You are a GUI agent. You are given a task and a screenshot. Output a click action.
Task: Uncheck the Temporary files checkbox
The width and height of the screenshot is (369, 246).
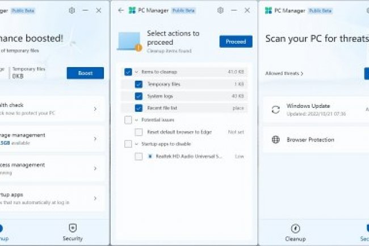139,84
